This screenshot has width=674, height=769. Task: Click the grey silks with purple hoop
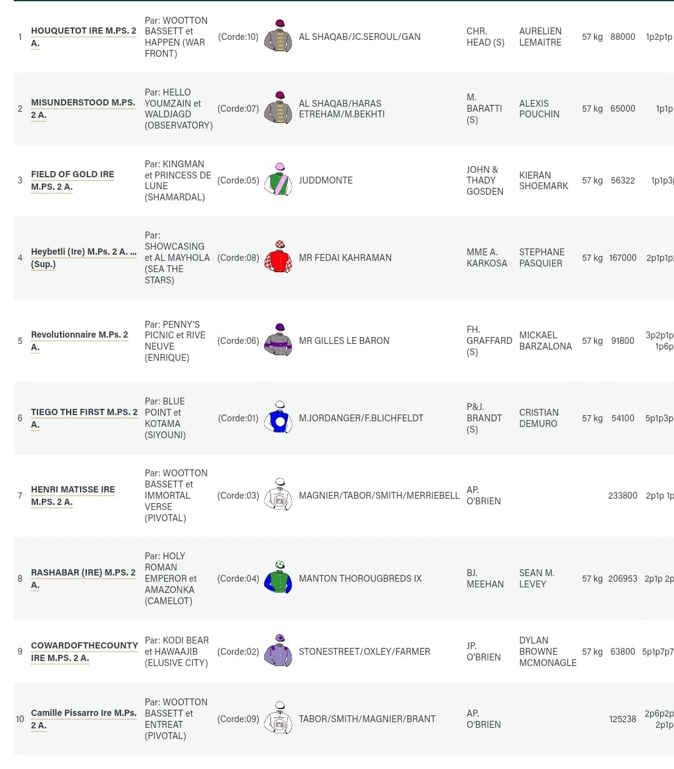[278, 340]
